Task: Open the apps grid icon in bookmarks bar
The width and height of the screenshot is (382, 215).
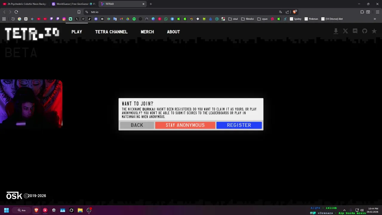Action: coord(4,19)
